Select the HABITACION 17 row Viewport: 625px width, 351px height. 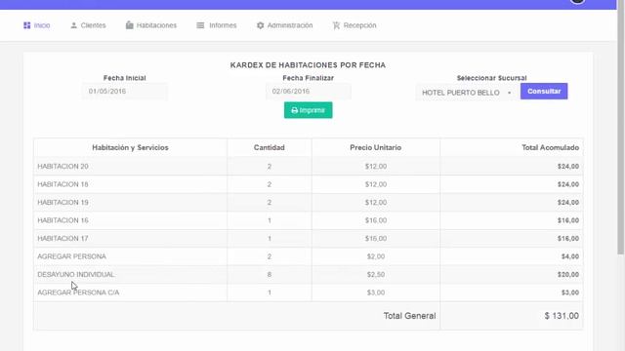pyautogui.click(x=309, y=238)
